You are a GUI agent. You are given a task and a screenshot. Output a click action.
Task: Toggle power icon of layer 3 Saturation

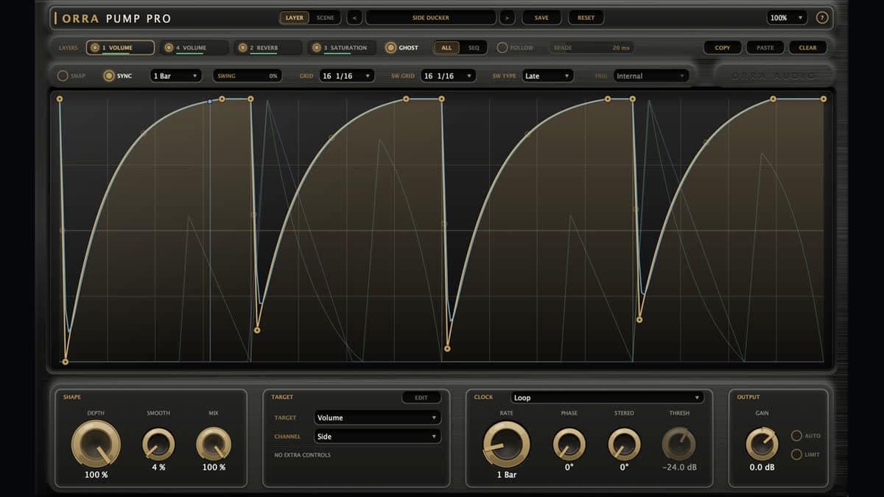(316, 48)
